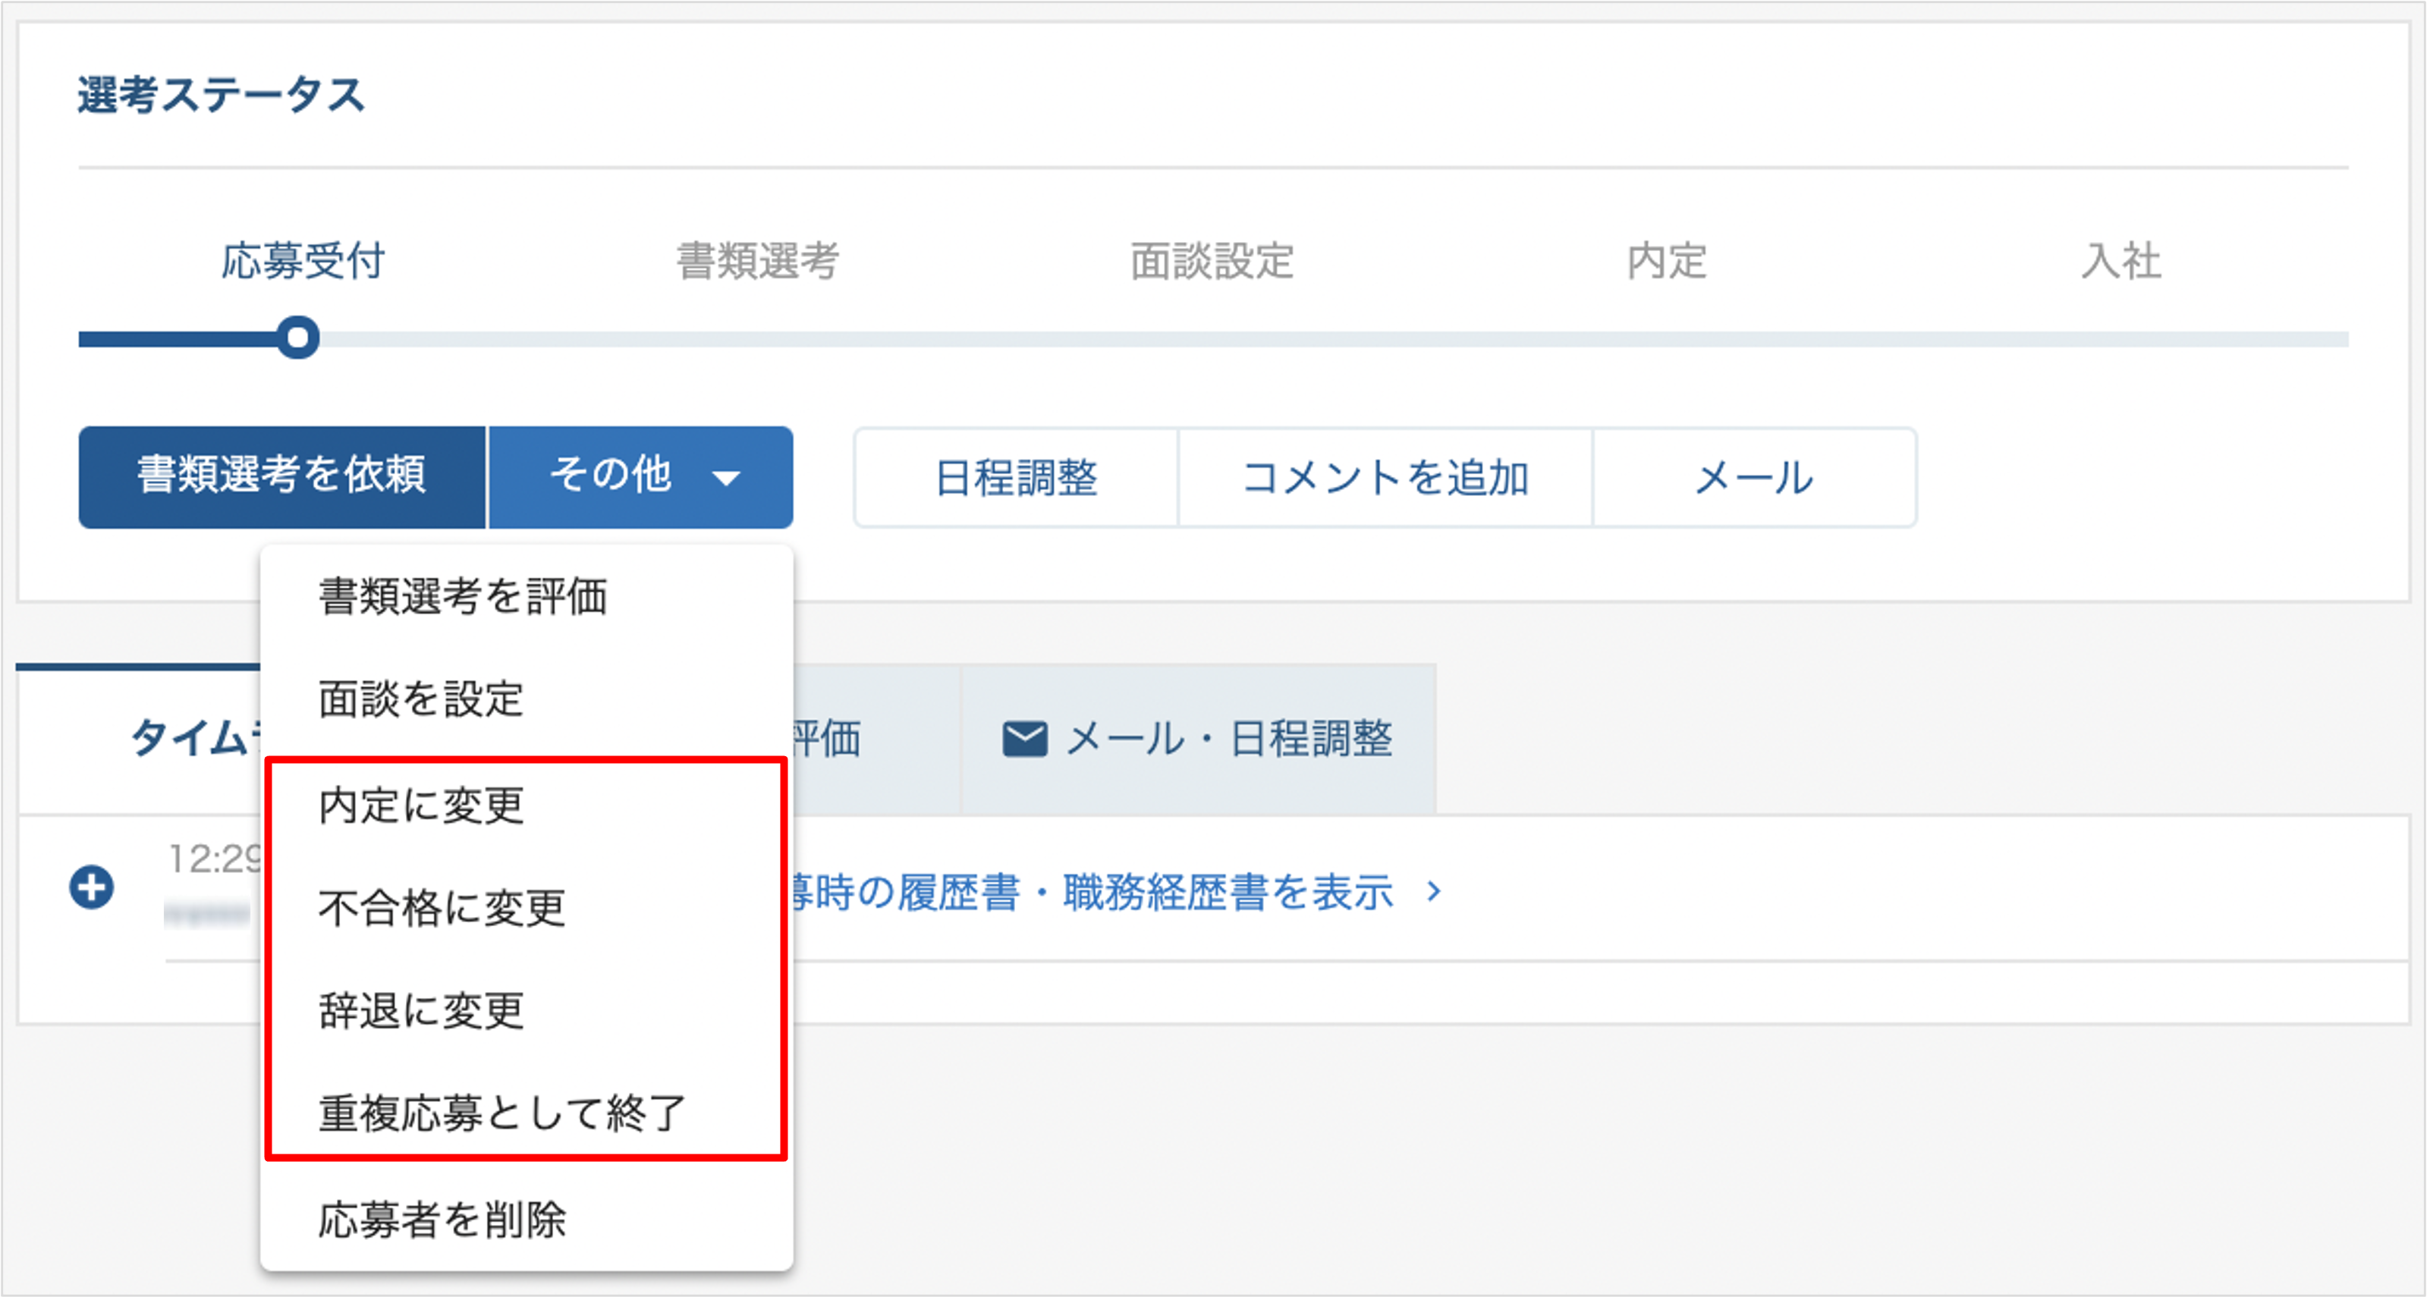Click the メール button
This screenshot has height=1300, width=2427.
[x=1754, y=478]
